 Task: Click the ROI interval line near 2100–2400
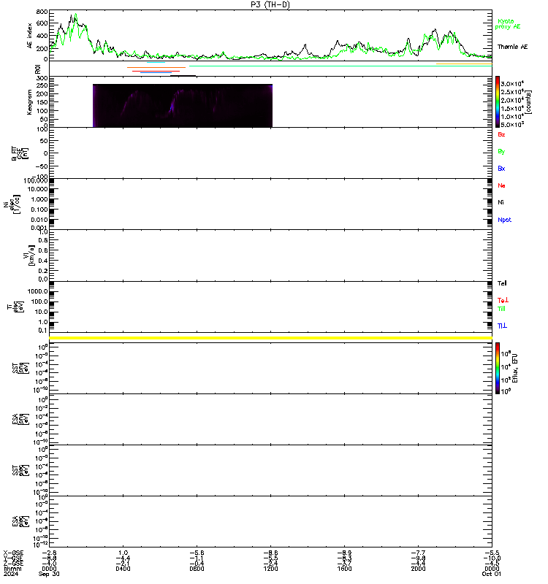coord(464,64)
